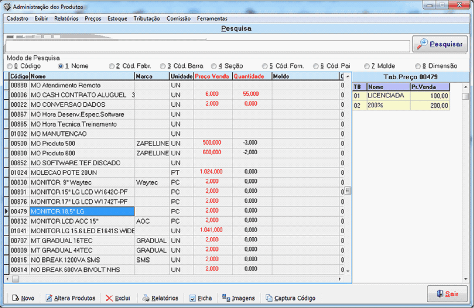Click the Preço Venda column header
474x308 pixels.
(213, 77)
